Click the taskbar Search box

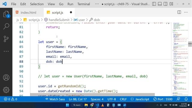(77, 105)
